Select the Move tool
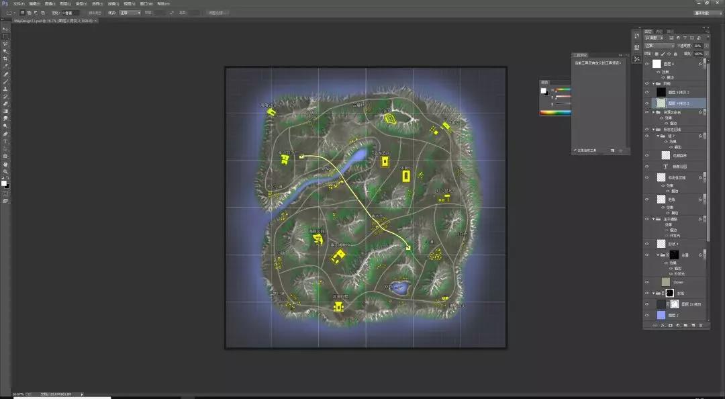Screen dimensions: 725x399 point(5,29)
